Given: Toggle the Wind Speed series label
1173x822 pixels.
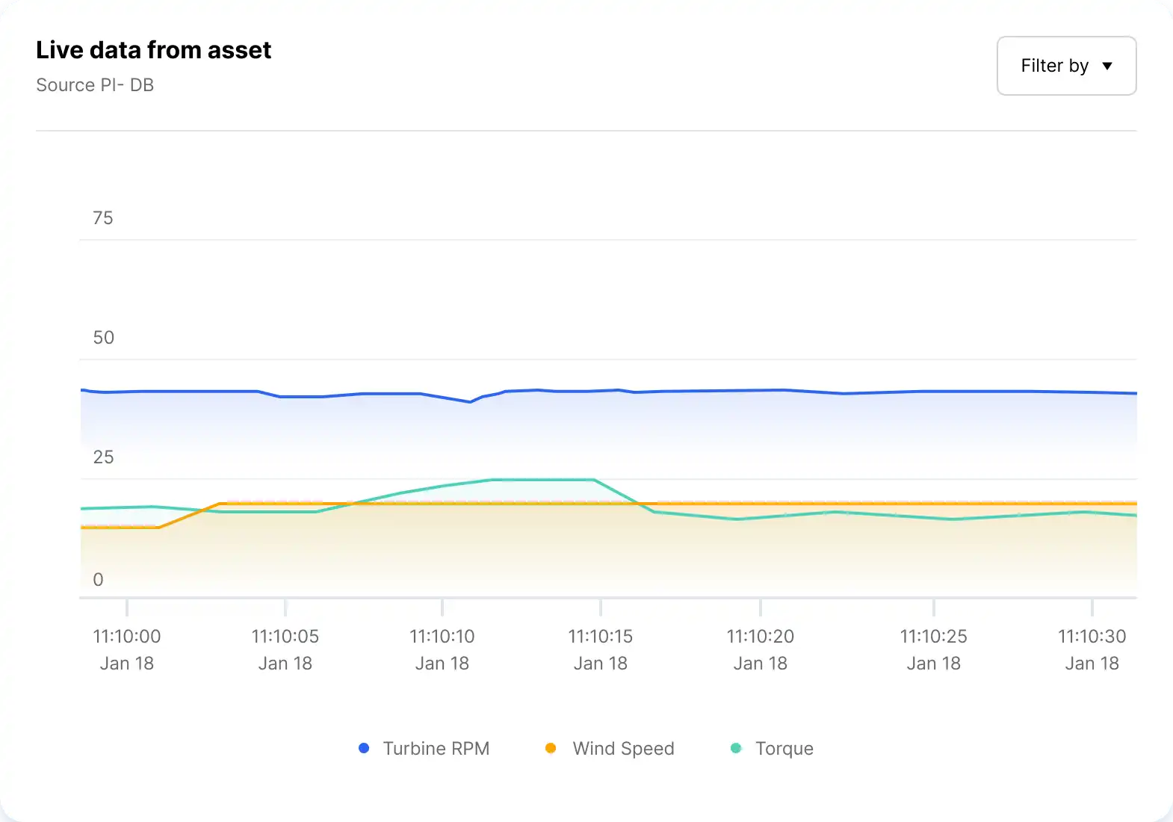Looking at the screenshot, I should [x=623, y=749].
